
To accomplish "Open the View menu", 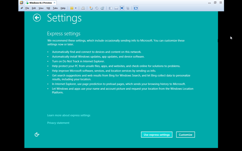I will pyautogui.click(x=41, y=8).
